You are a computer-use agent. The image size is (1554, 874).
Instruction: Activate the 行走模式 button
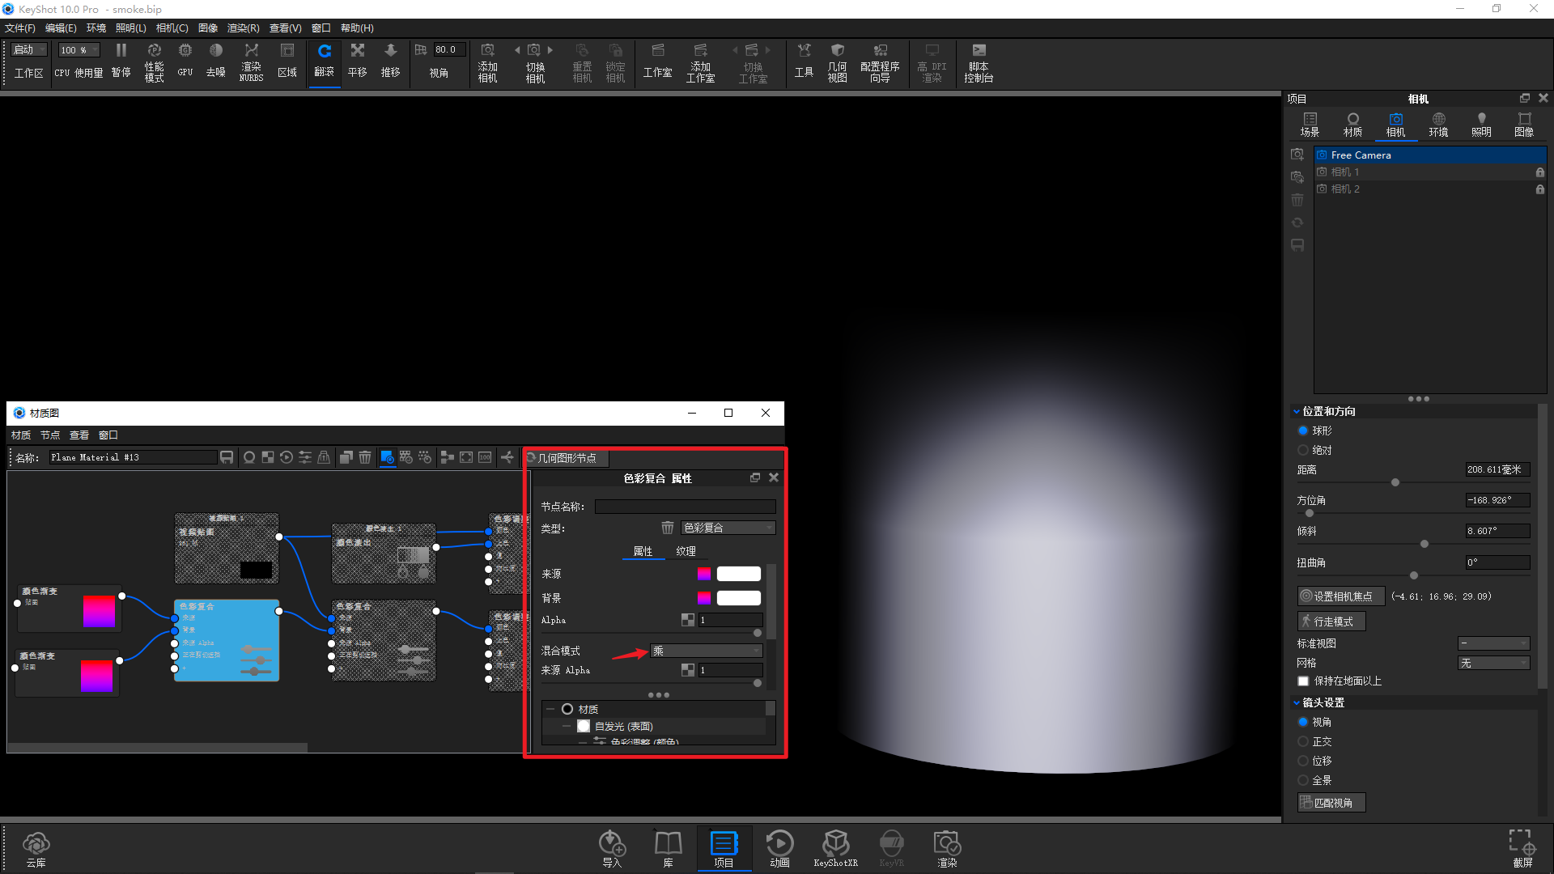[x=1331, y=621]
